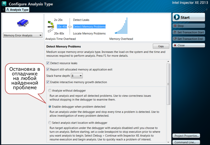The width and height of the screenshot is (210, 145).
Task: Click the Set Transaction End icon
Action: (175, 39)
